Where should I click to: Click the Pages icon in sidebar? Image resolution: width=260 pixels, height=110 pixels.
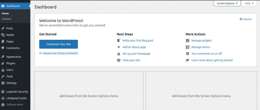point(3,42)
